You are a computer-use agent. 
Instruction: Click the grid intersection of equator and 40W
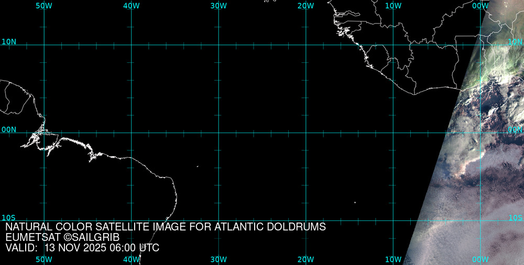(x=131, y=132)
